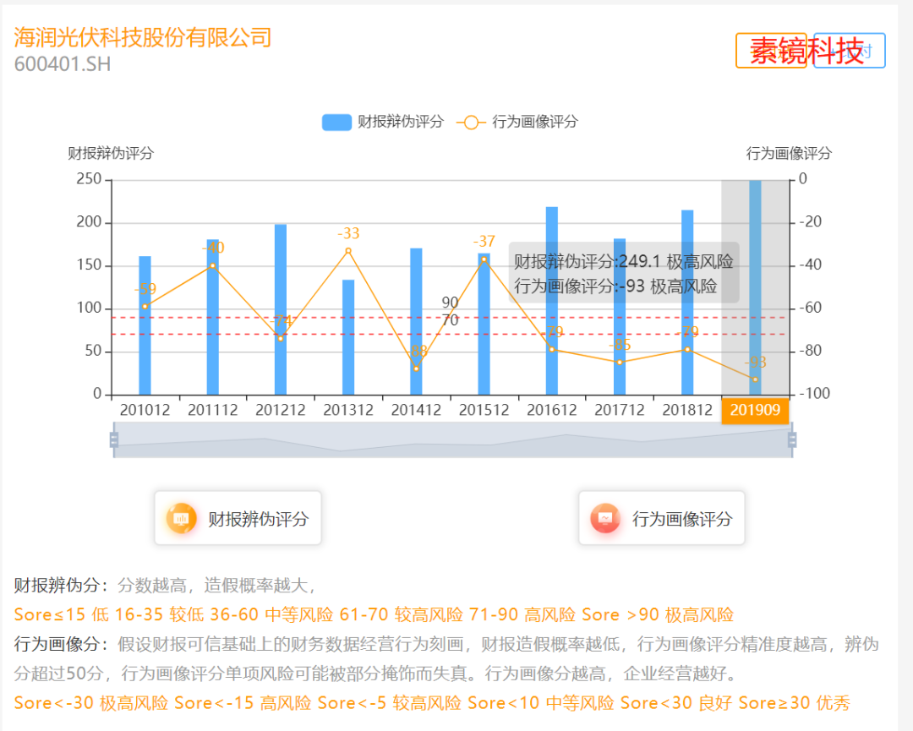Click the middle of the data zoom slider track

[453, 440]
